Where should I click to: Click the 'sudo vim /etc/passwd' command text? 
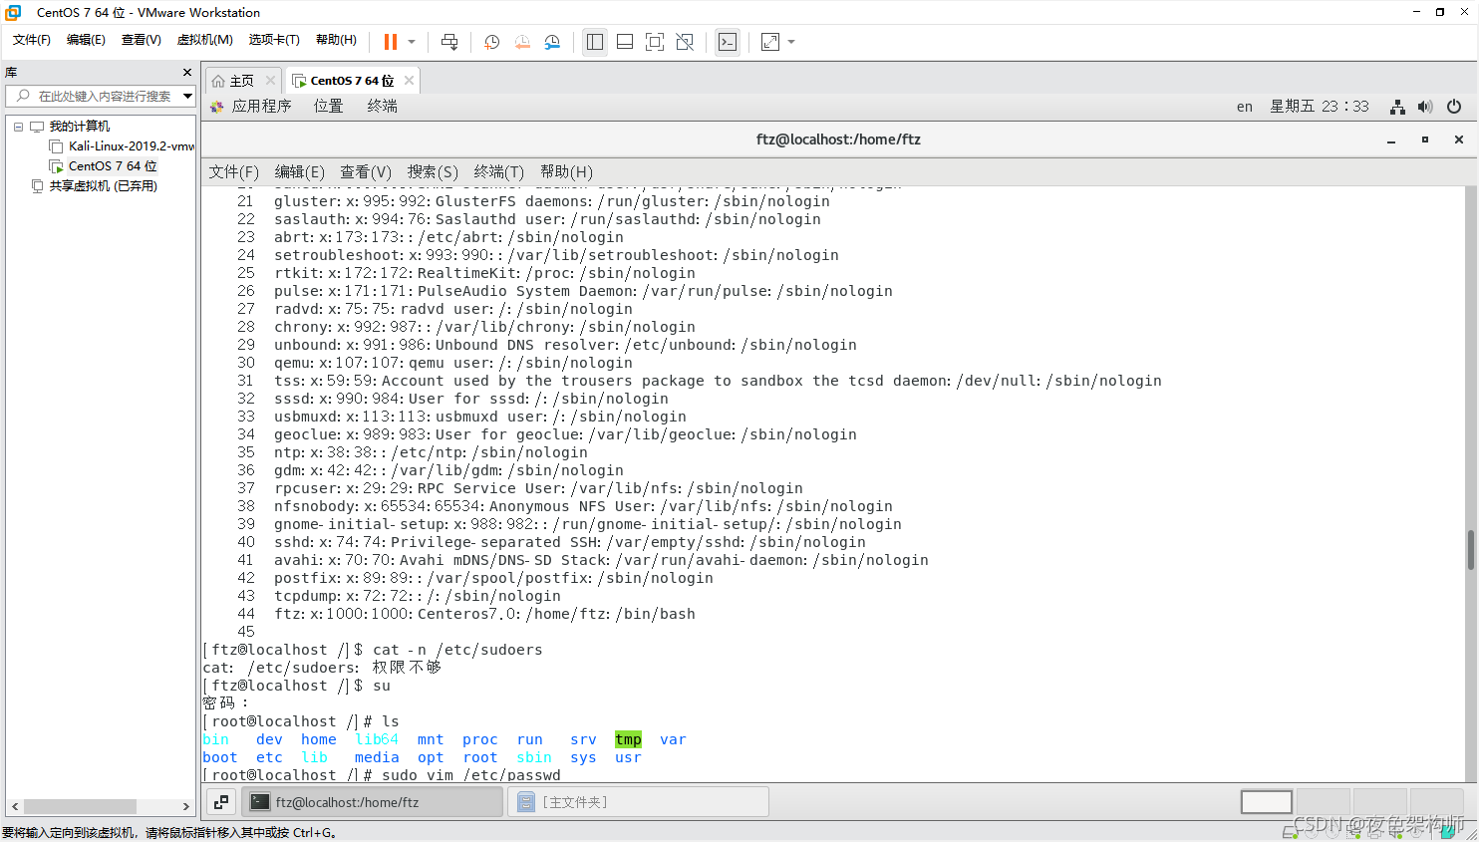tap(471, 775)
